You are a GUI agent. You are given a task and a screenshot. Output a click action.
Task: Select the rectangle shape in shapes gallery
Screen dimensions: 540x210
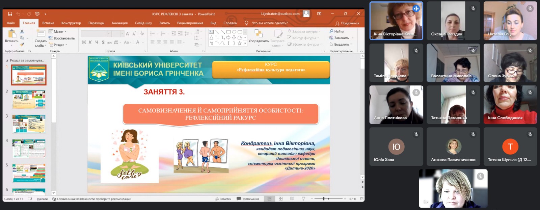click(x=228, y=32)
